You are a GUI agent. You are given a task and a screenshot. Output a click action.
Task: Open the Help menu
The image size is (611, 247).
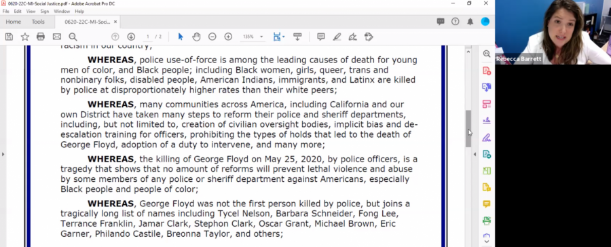tap(79, 12)
